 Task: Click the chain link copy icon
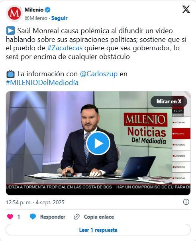[76, 217]
